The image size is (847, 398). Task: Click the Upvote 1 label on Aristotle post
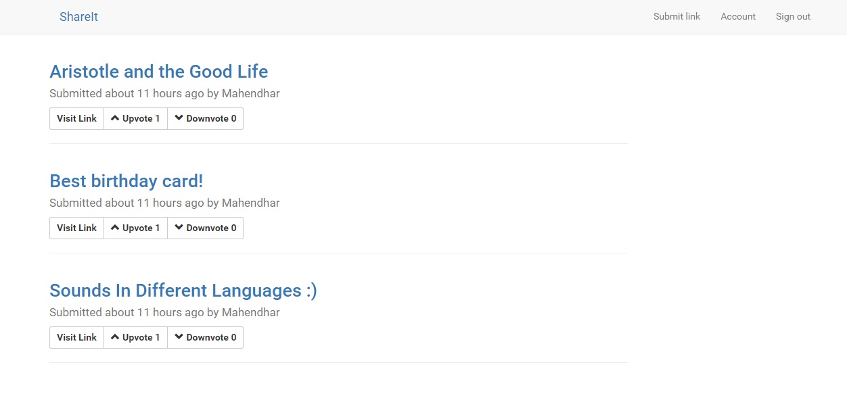tap(141, 118)
